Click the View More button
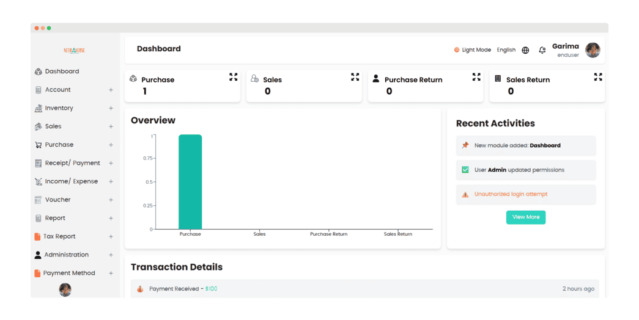Screen dimensions: 639x320 tap(525, 217)
